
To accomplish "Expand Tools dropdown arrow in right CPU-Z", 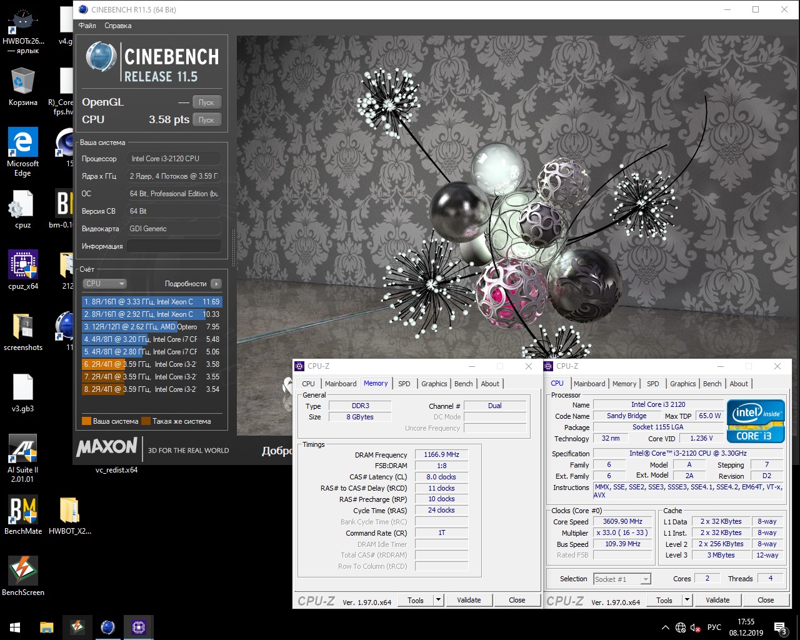I will click(x=687, y=600).
